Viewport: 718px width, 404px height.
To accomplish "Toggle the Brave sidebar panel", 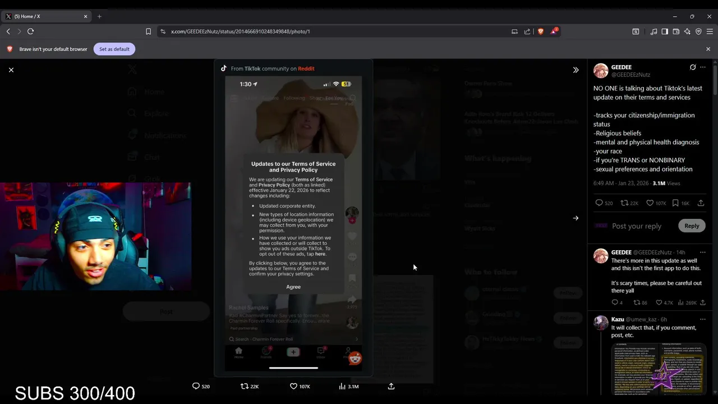I will pyautogui.click(x=665, y=31).
